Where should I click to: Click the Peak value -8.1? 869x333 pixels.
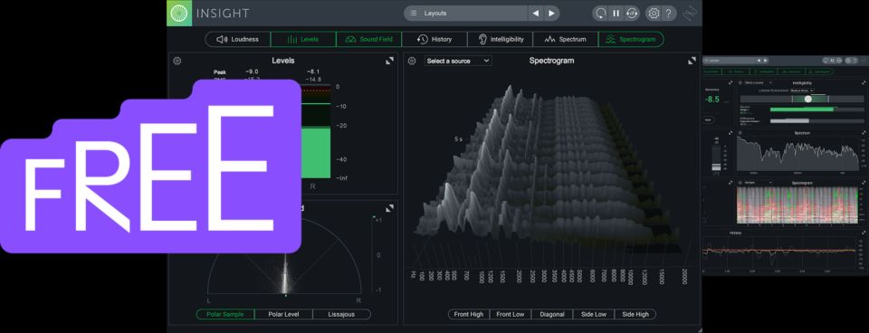click(314, 72)
